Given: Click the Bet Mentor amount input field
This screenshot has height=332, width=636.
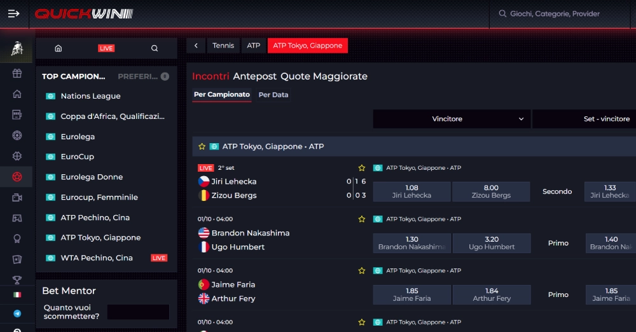Looking at the screenshot, I should (x=138, y=312).
